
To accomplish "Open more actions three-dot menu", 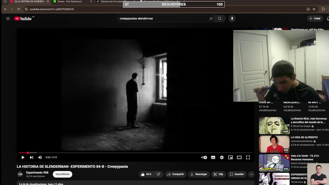I will tap(251, 174).
